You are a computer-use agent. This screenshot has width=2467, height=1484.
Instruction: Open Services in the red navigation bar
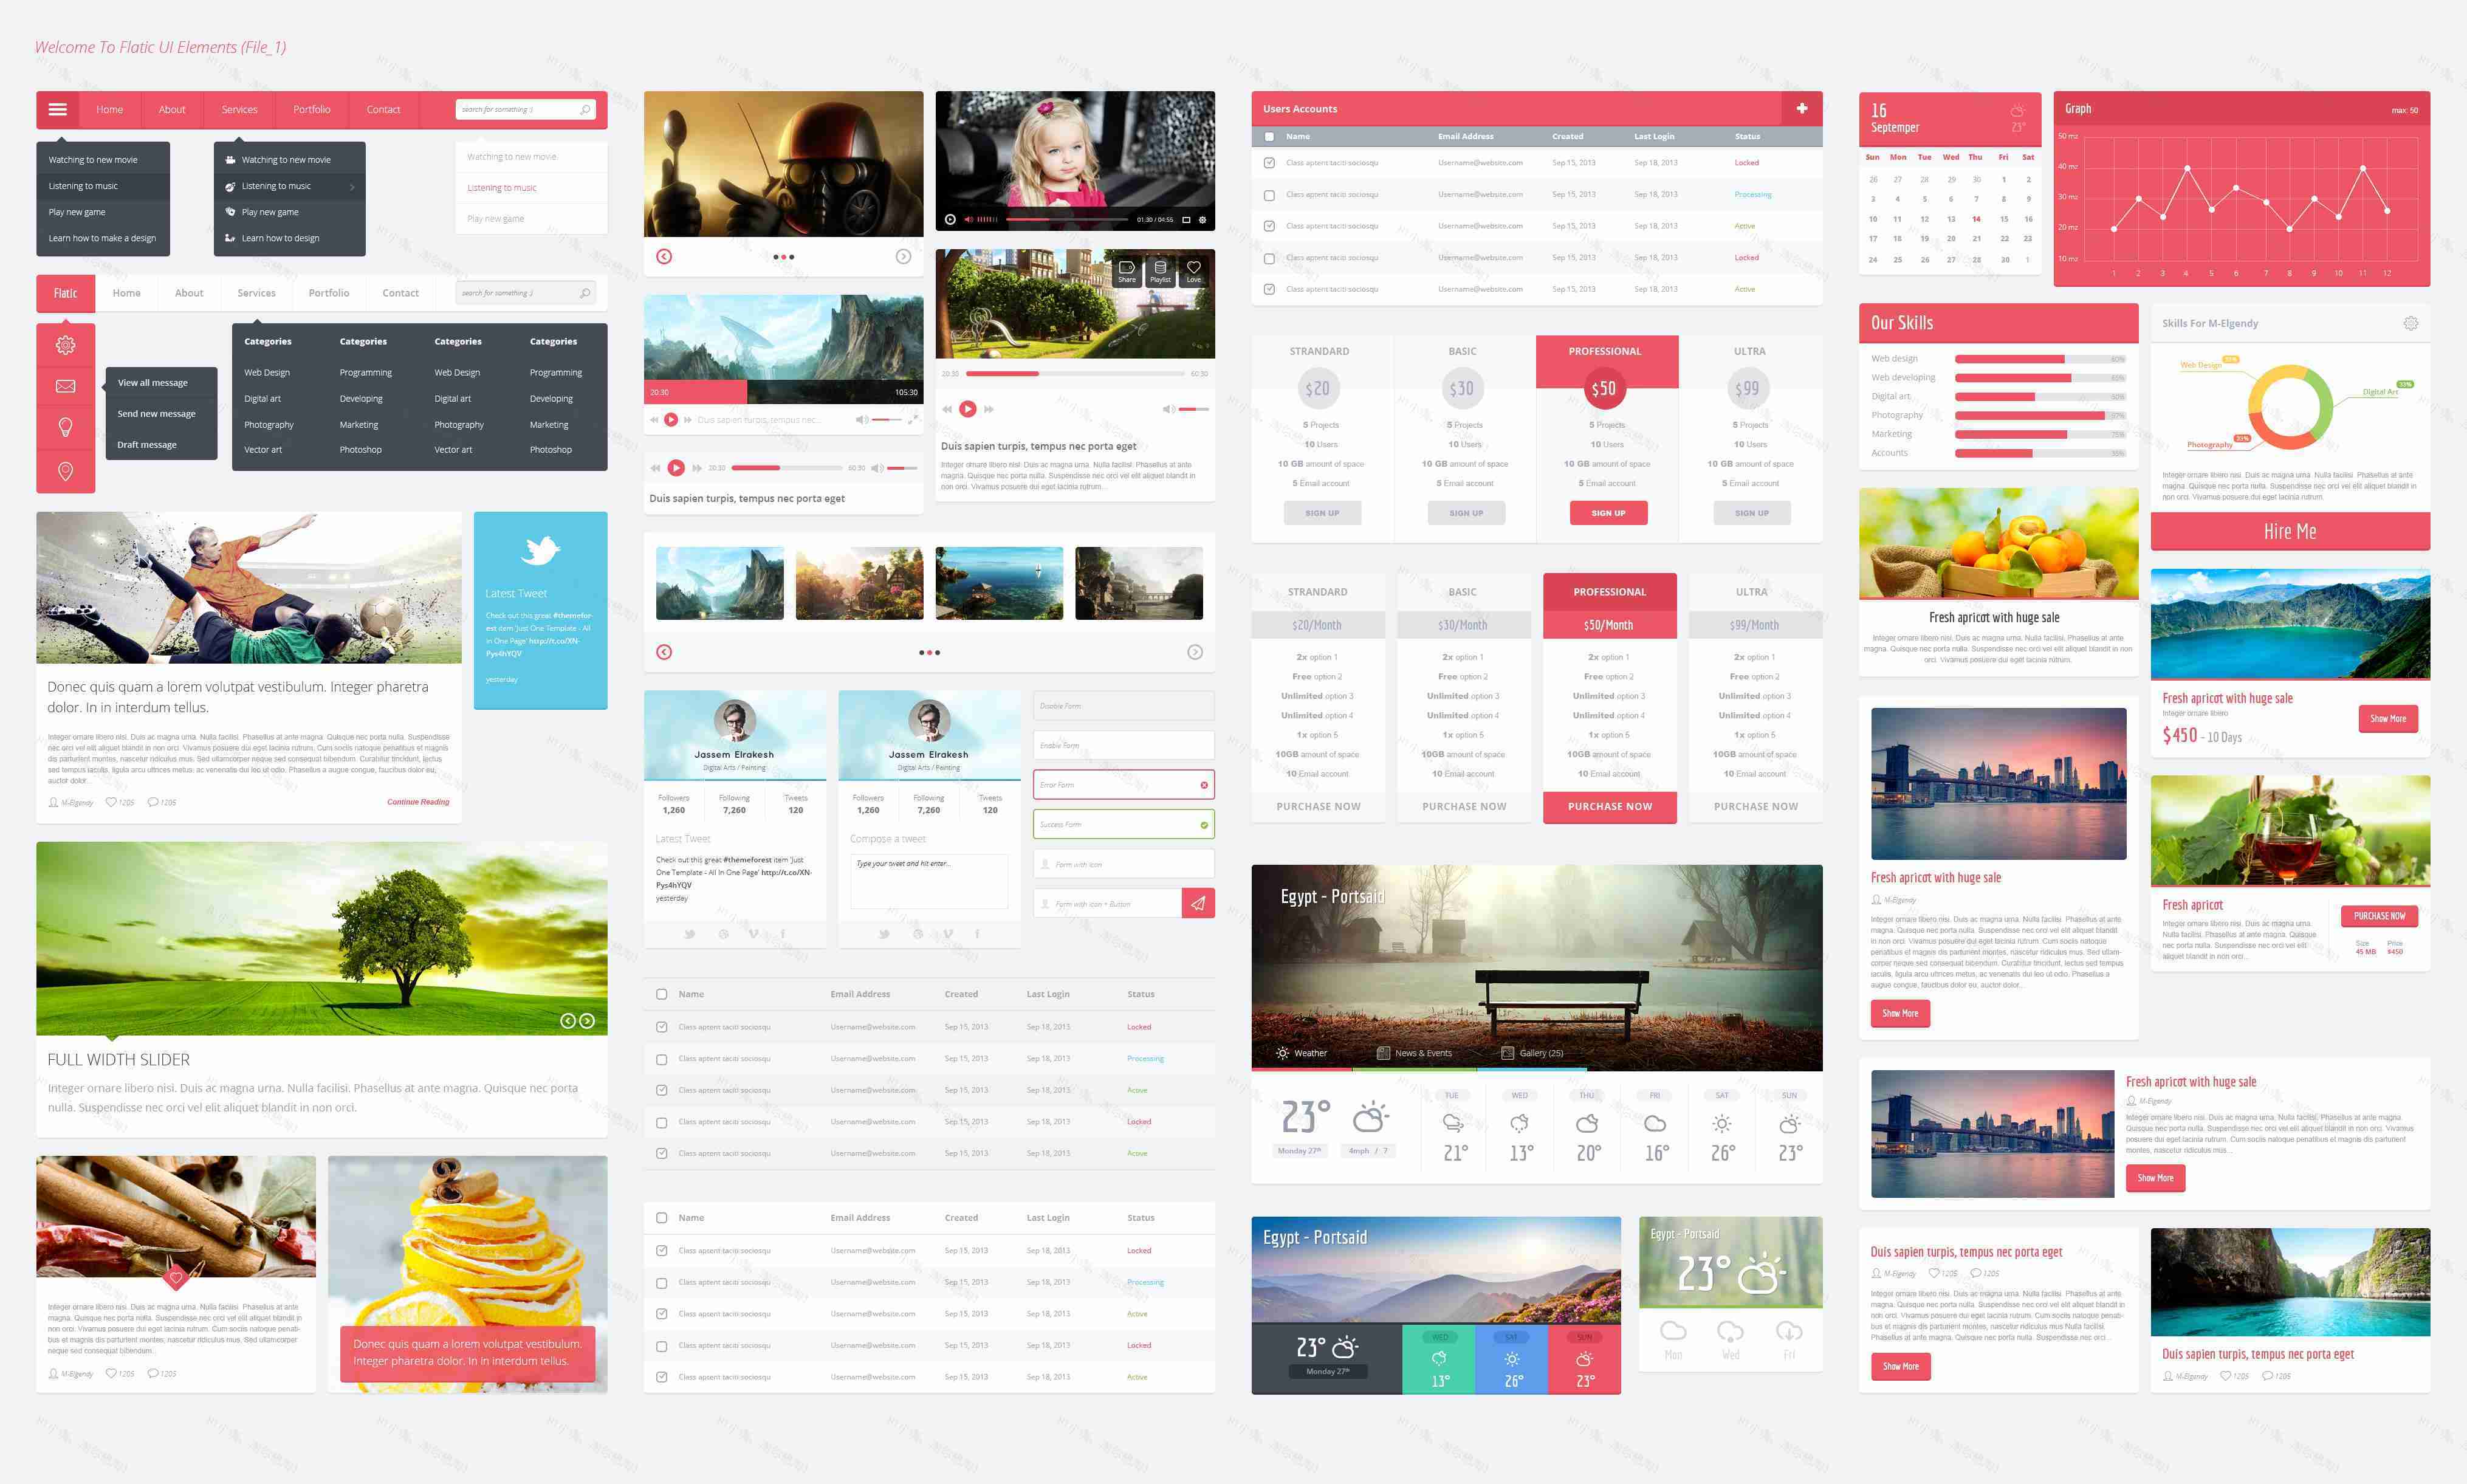(x=239, y=110)
